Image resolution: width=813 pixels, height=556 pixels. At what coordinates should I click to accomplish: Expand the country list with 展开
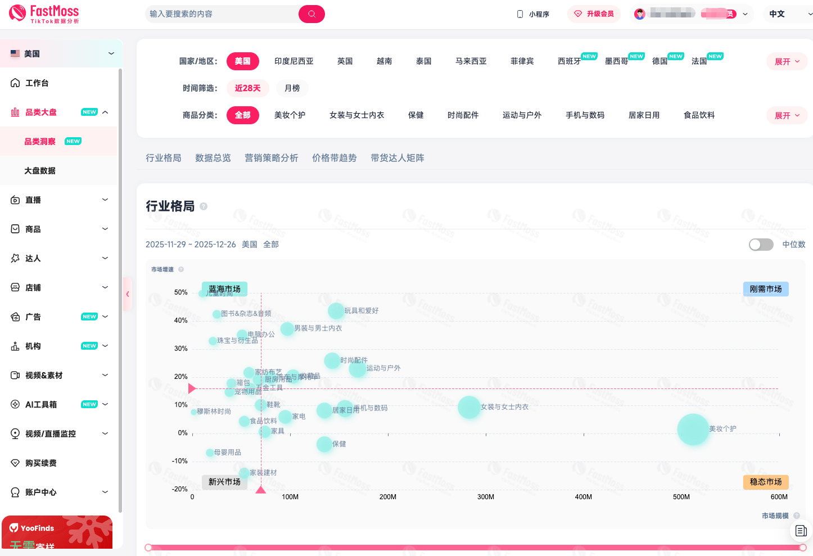pyautogui.click(x=787, y=62)
